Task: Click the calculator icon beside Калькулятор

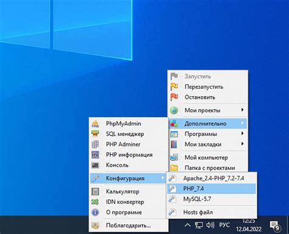Action: coord(95,191)
